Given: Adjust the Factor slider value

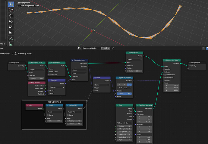Looking at the screenshot, I should (124, 93).
